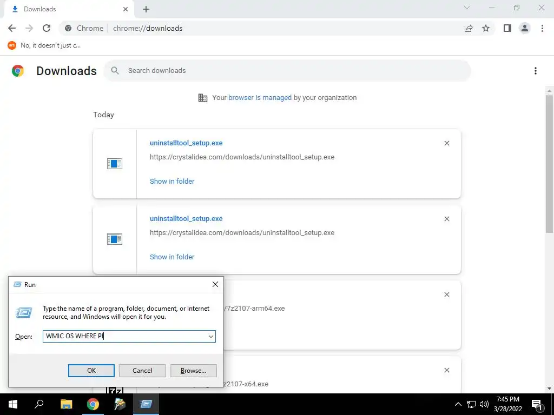This screenshot has width=554, height=415.
Task: Open the notification center icon
Action: (537, 404)
